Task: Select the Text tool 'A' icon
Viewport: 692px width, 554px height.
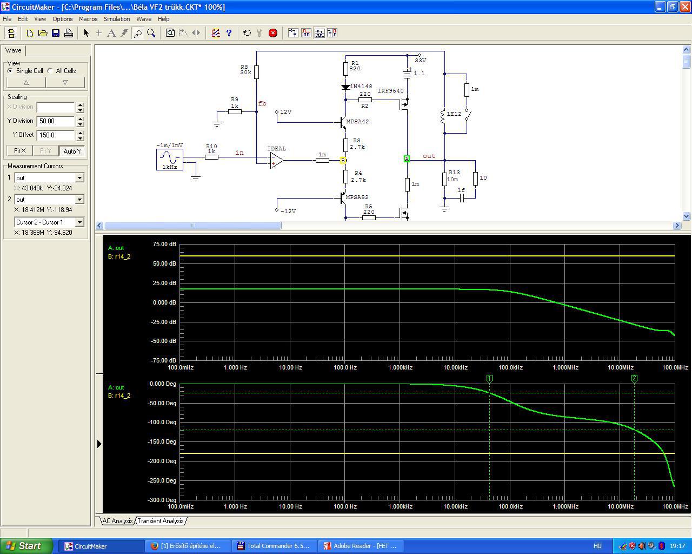Action: click(x=111, y=33)
